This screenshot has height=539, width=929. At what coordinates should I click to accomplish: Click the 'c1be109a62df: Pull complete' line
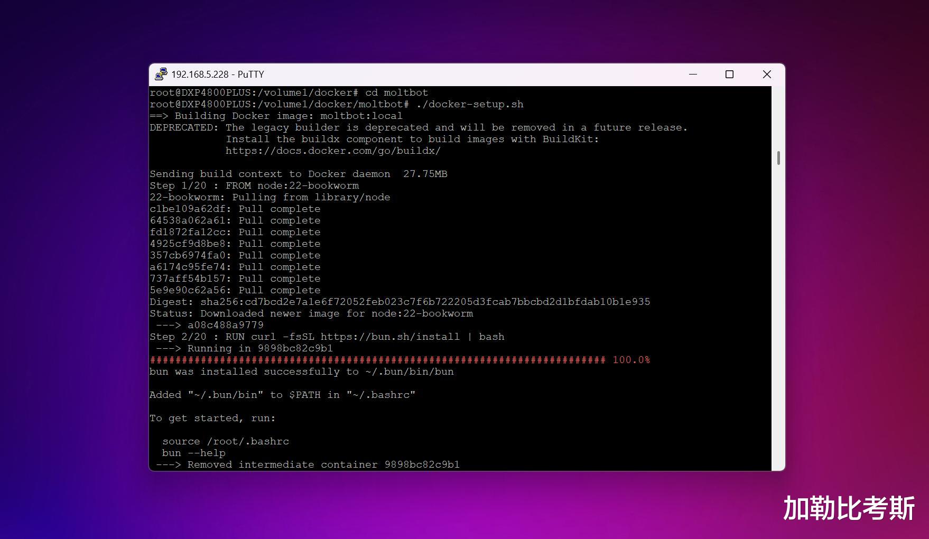pyautogui.click(x=235, y=209)
